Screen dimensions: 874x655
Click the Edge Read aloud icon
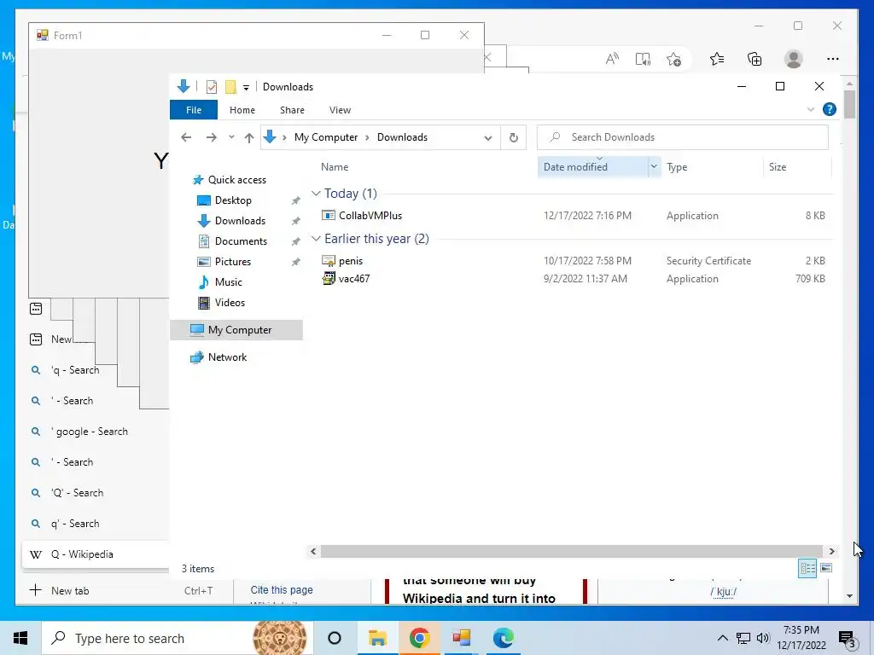[x=612, y=59]
